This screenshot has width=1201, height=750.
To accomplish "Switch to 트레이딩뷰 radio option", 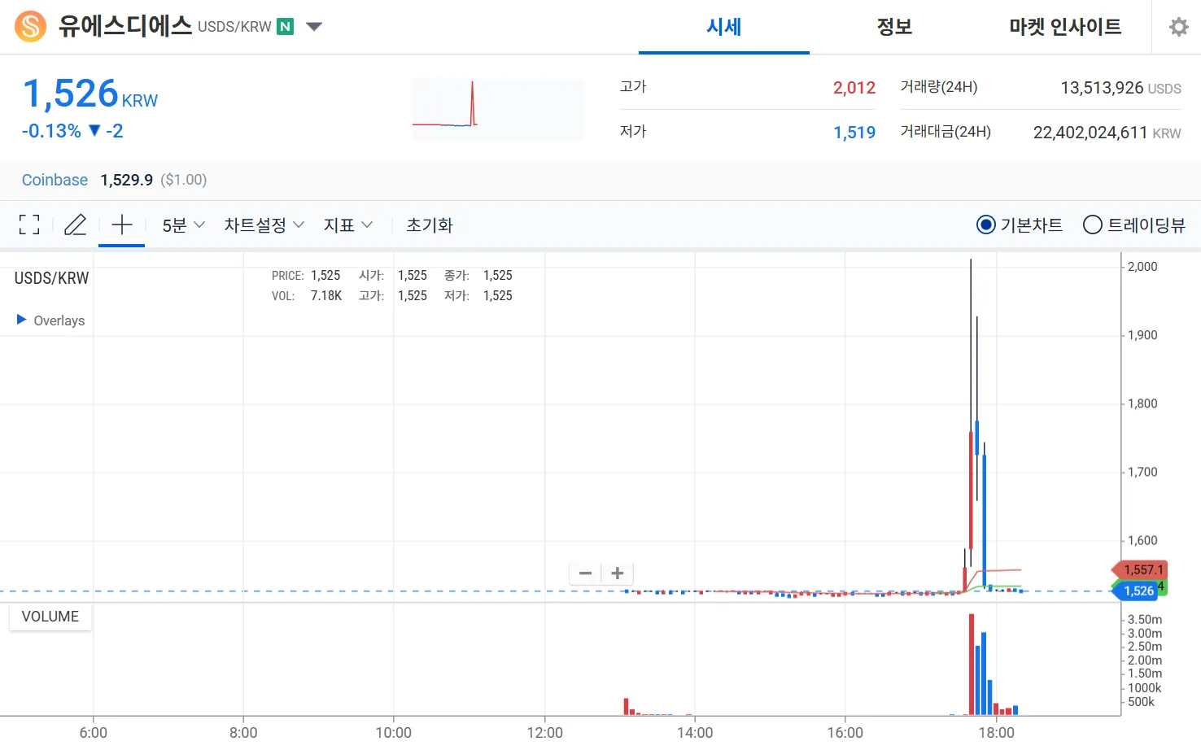I will (1093, 225).
